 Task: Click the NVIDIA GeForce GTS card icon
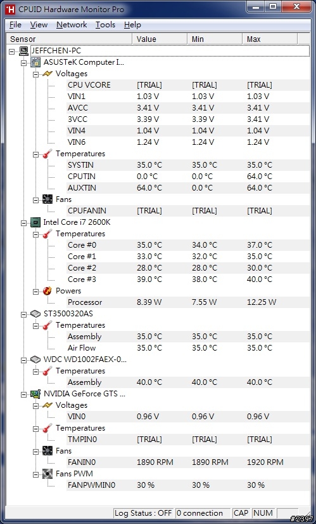click(x=35, y=394)
